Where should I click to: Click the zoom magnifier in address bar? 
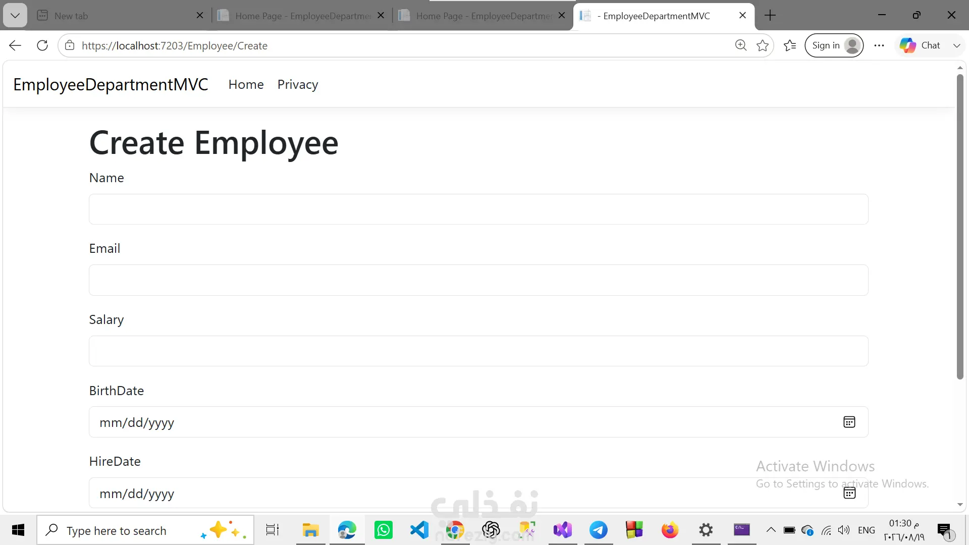[x=740, y=45]
